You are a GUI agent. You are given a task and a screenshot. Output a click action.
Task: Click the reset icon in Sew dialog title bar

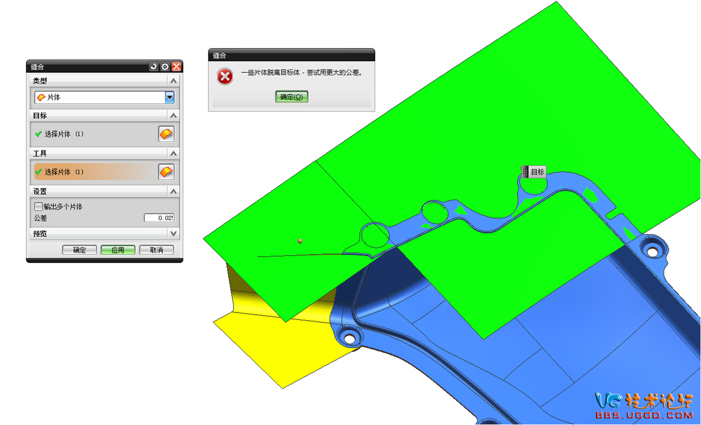coord(153,67)
